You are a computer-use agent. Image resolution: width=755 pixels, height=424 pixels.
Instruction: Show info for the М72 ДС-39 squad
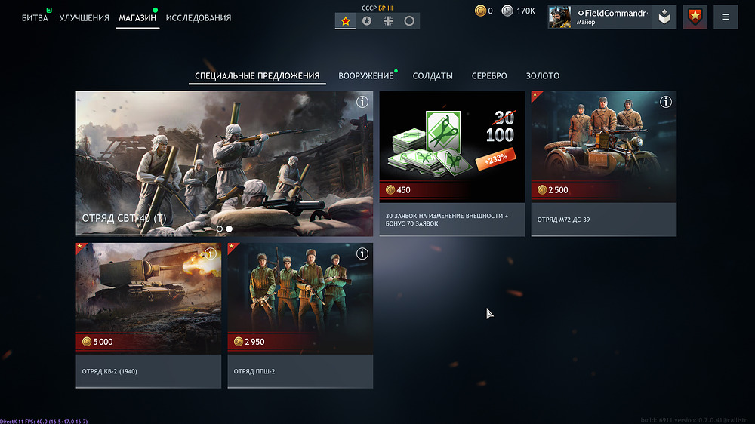665,102
